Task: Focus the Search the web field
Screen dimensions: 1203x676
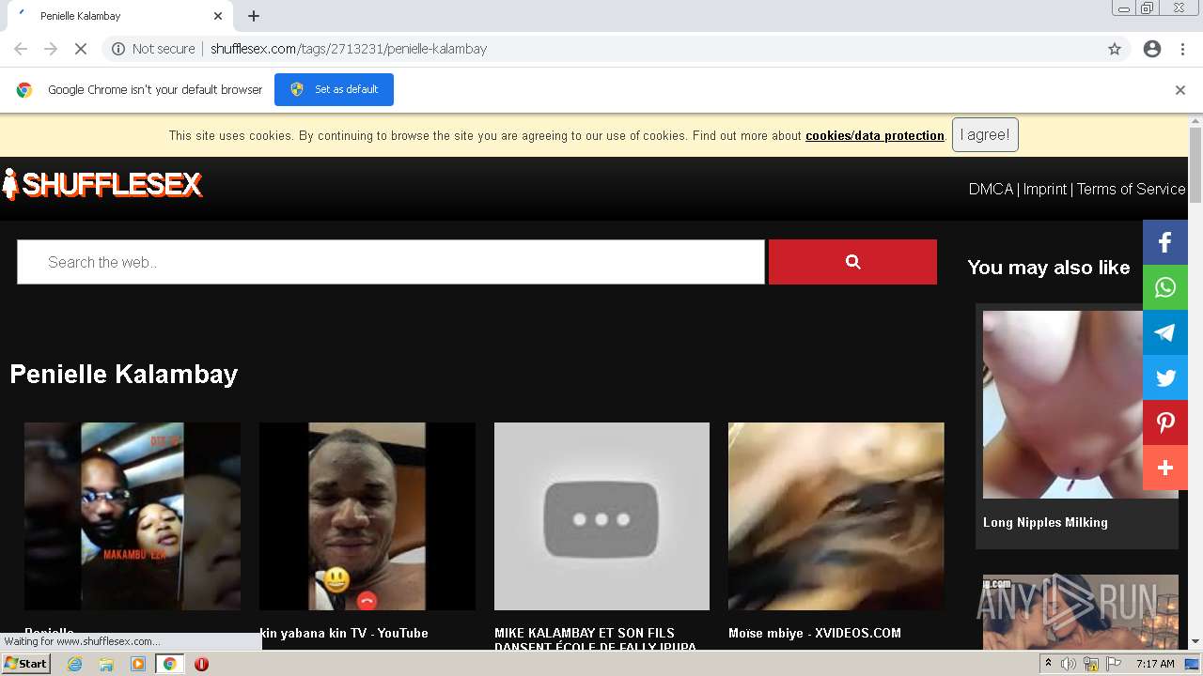Action: click(x=391, y=262)
